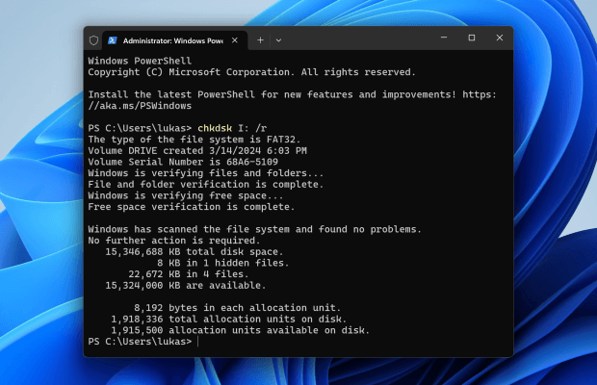This screenshot has width=597, height=385.
Task: Click '22,672 KB in 4 files.' line
Action: tap(189, 274)
